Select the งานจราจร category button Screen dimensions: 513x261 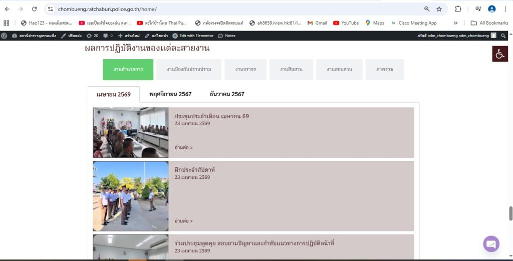pyautogui.click(x=245, y=69)
